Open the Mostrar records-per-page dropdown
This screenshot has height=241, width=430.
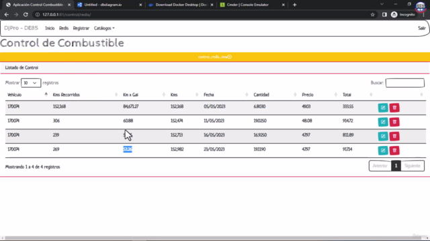(31, 83)
